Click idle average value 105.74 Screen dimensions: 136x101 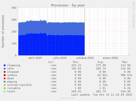pyautogui.click(x=101, y=69)
